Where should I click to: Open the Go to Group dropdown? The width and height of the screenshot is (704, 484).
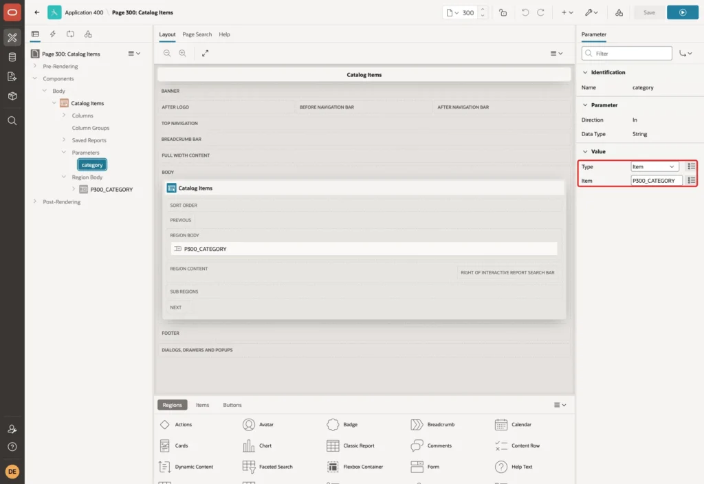pos(685,54)
